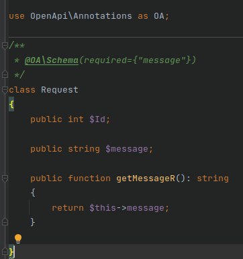Click the 'string' return type of getMessageR
The width and height of the screenshot is (243, 259).
pyautogui.click(x=213, y=178)
